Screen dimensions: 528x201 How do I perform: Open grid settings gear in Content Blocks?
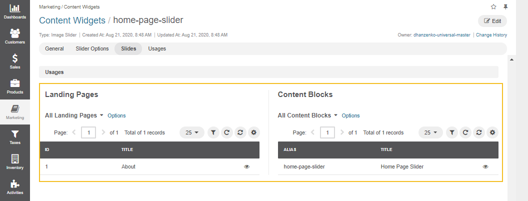click(x=492, y=132)
